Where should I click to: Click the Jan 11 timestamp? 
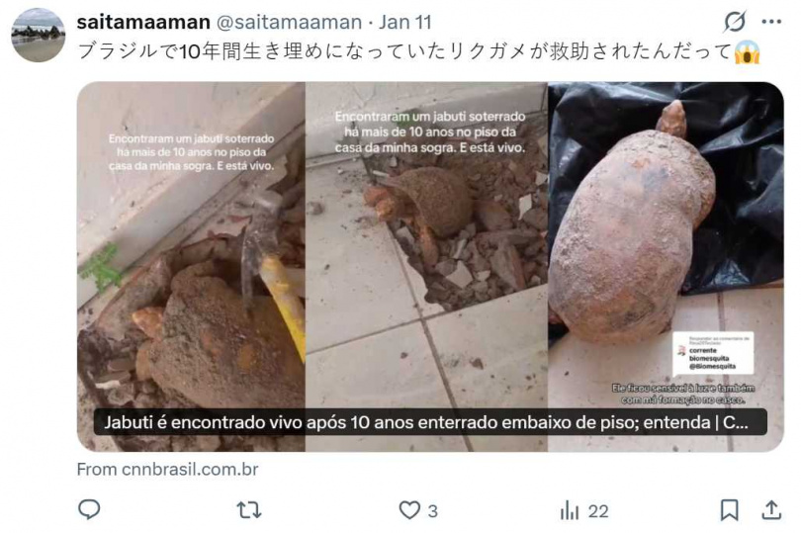click(x=405, y=22)
